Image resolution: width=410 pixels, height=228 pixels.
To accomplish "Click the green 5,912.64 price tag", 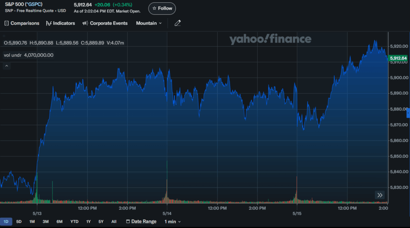I will [x=398, y=58].
